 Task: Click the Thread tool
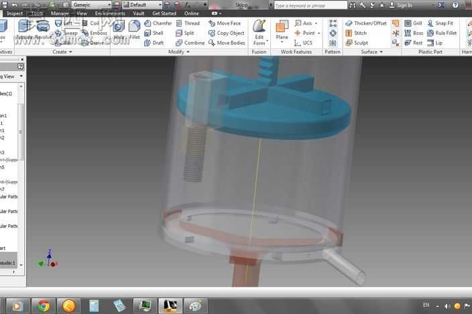(x=188, y=23)
